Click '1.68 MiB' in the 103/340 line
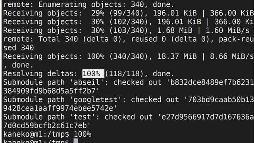This screenshot has height=143, width=254. [175, 31]
